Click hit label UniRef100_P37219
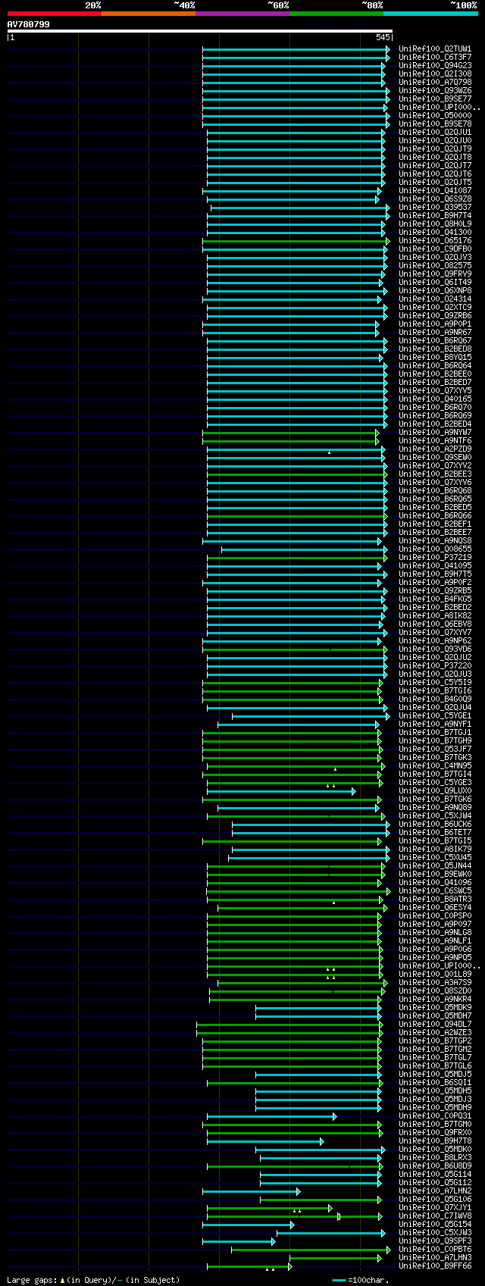The height and width of the screenshot is (1286, 485). coord(435,557)
